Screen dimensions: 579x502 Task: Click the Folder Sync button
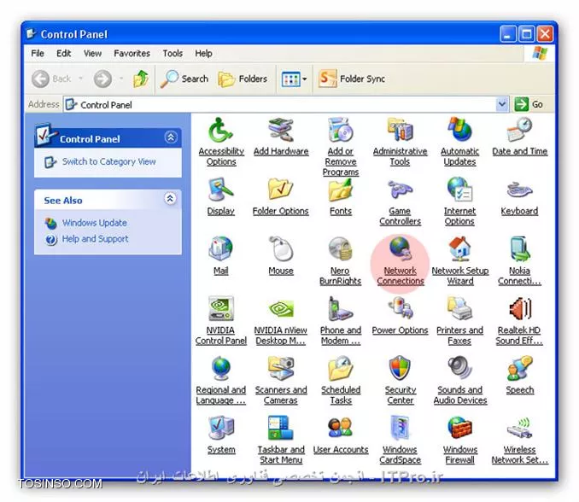point(352,79)
